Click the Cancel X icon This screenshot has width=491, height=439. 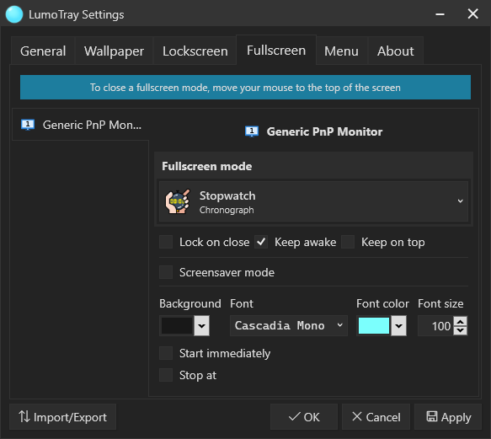pyautogui.click(x=356, y=416)
